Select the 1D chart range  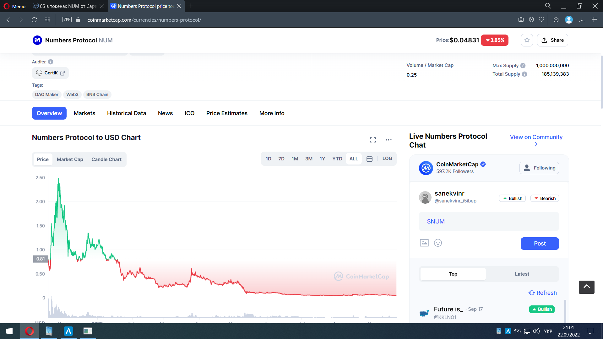click(268, 159)
